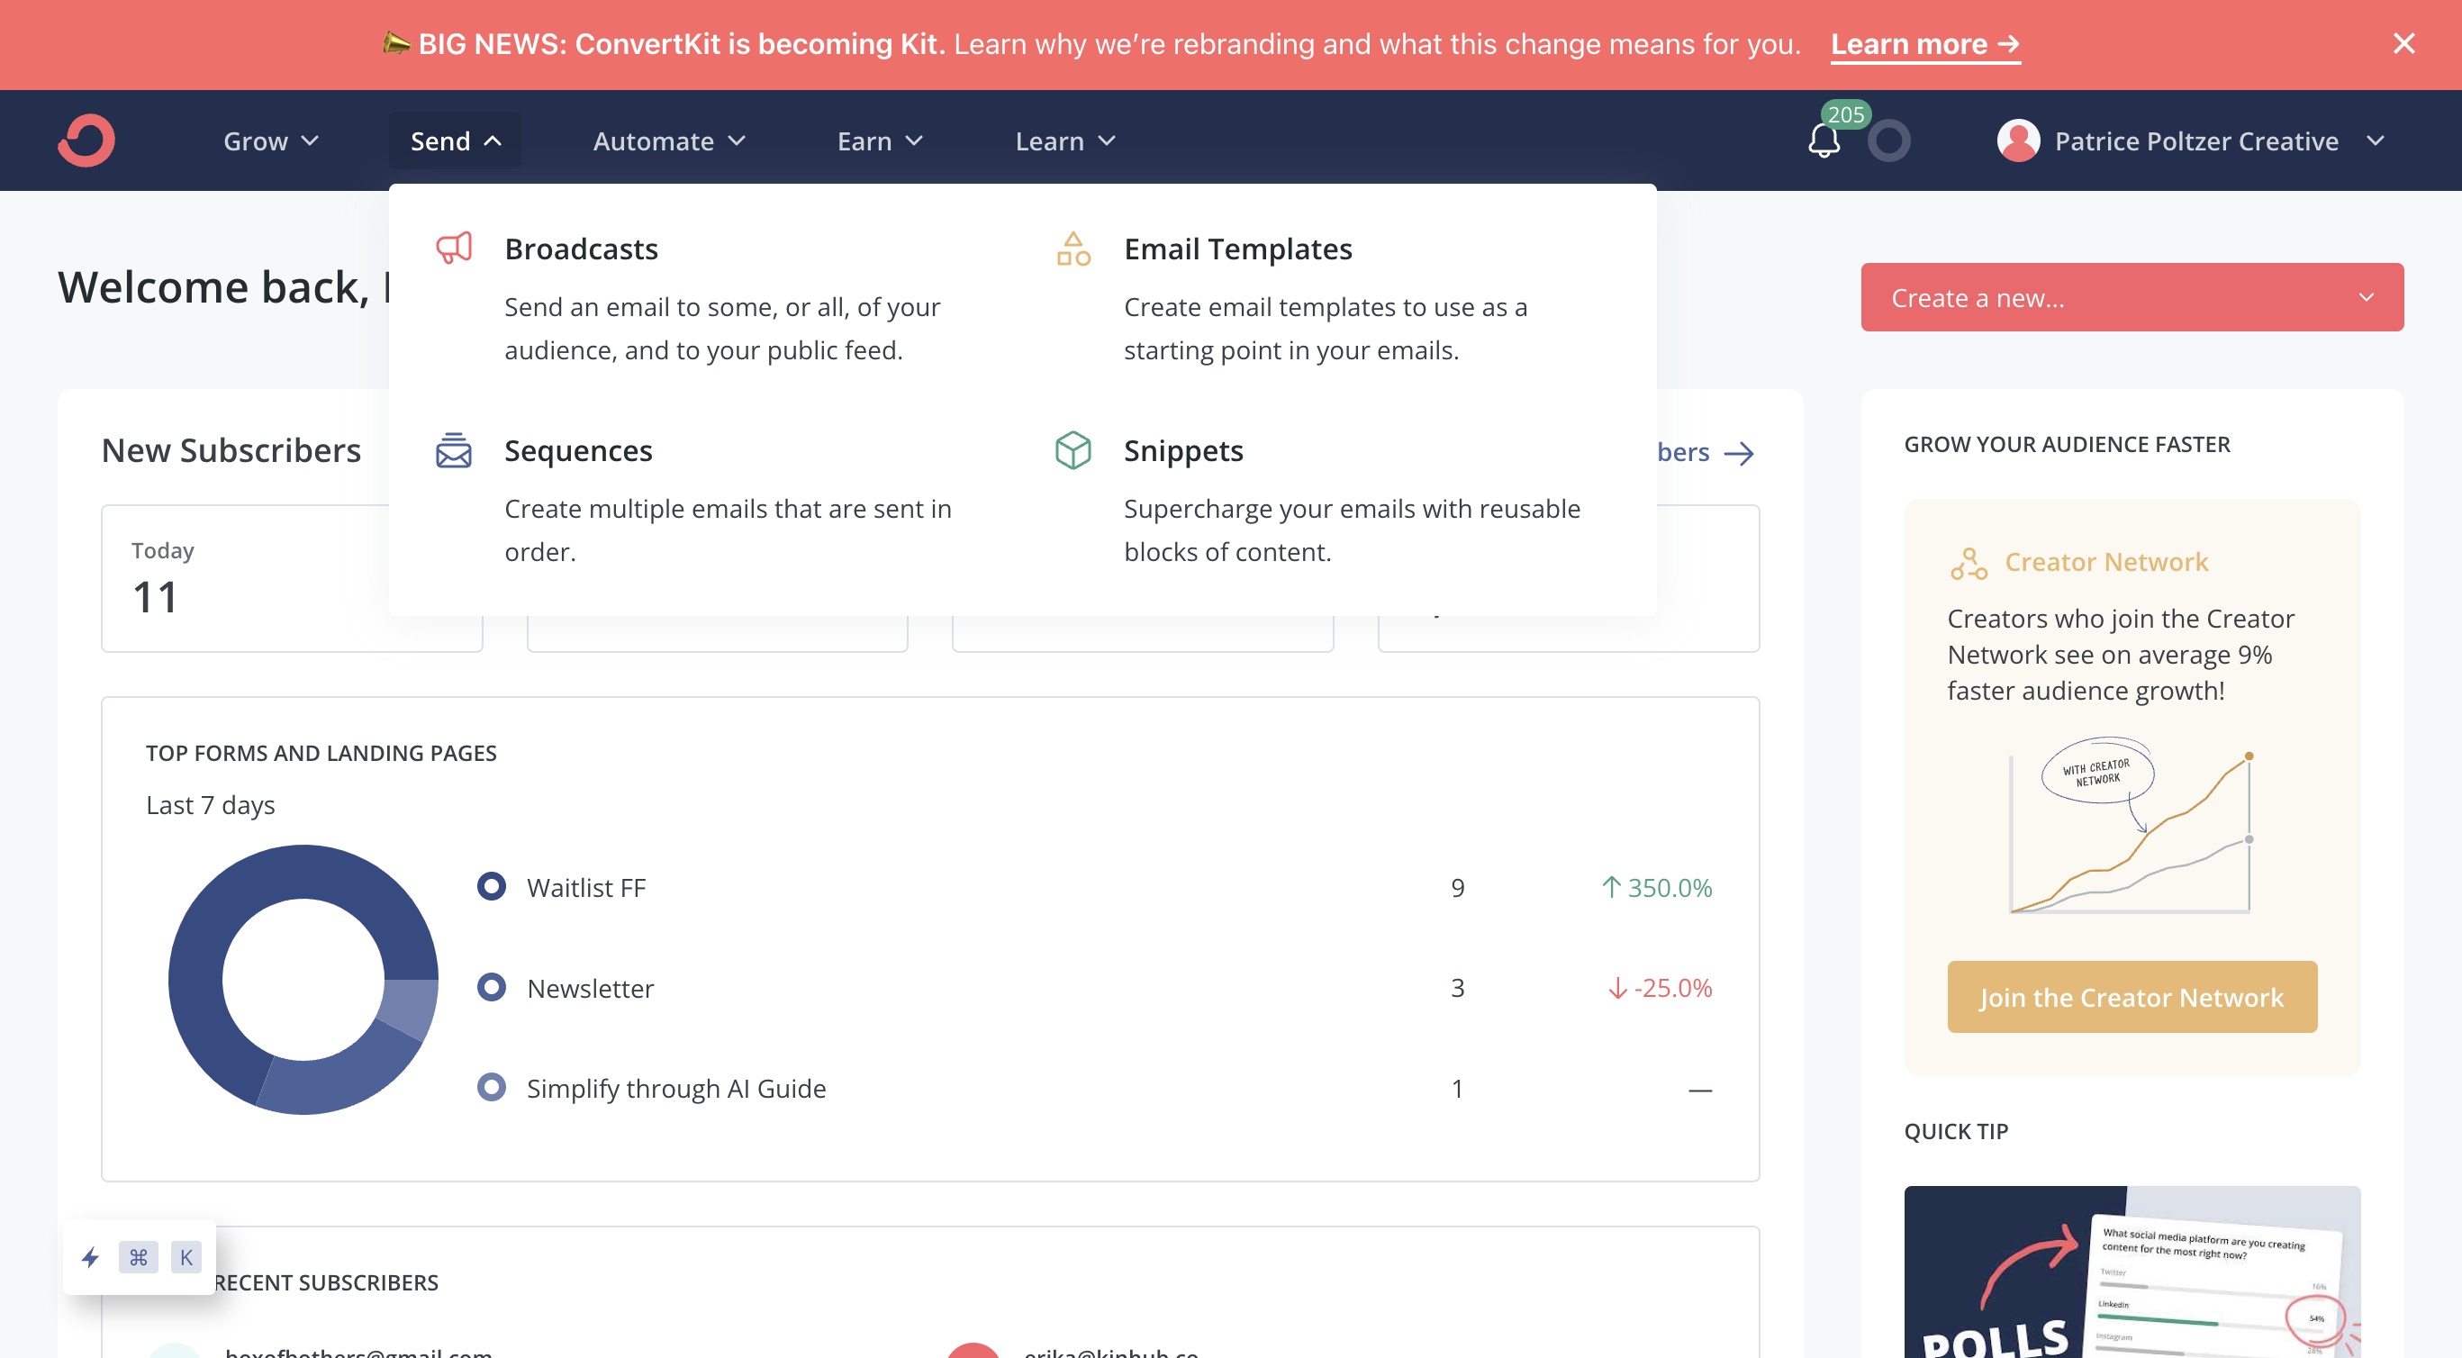
Task: Click the Today 11 subscribers card
Action: click(x=292, y=578)
